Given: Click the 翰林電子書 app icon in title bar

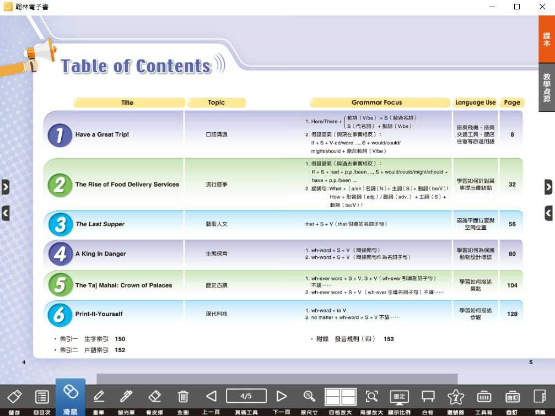Looking at the screenshot, I should (x=8, y=7).
